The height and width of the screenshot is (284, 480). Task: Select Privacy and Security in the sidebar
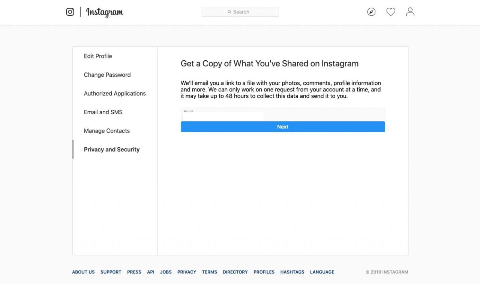pos(112,149)
